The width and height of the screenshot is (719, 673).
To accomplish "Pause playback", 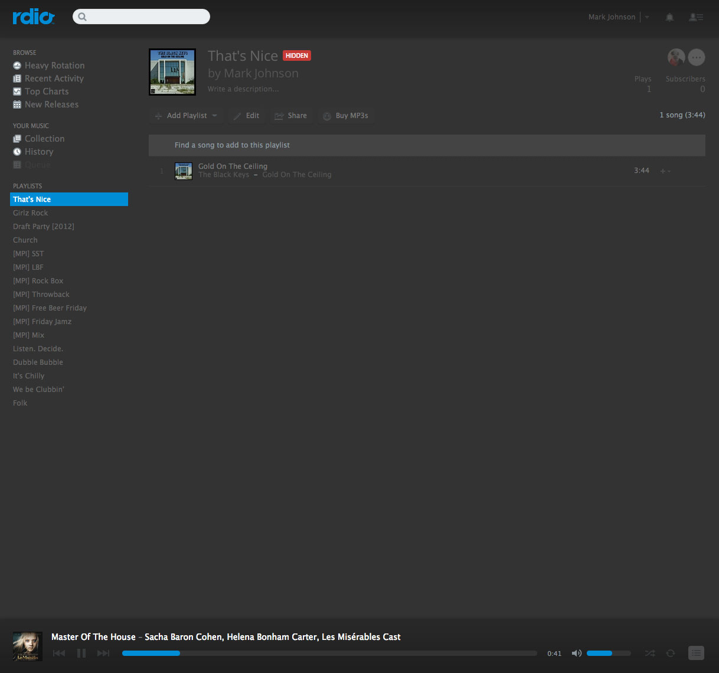I will pos(81,653).
